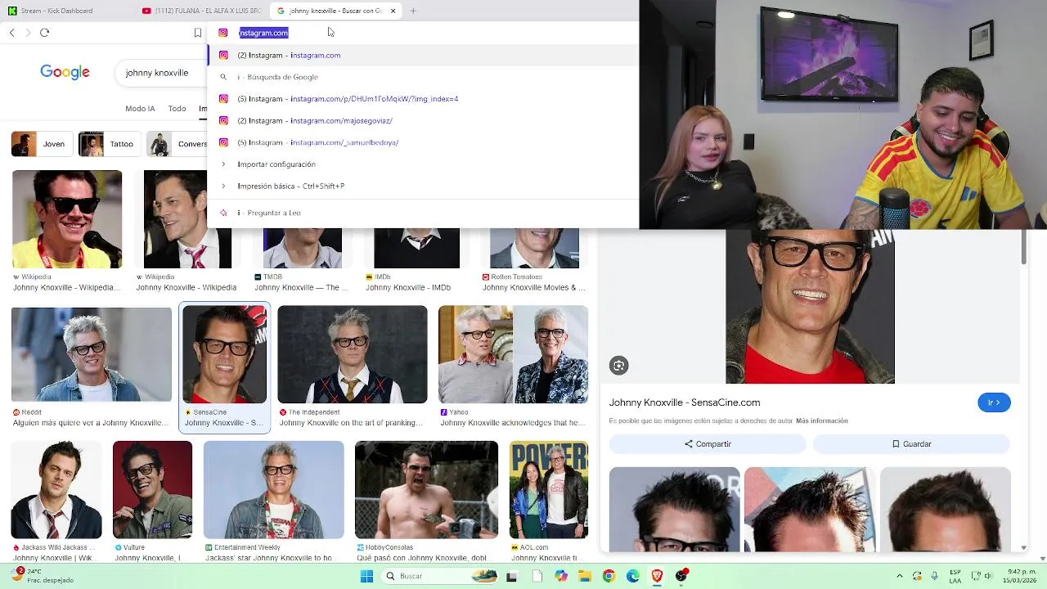Click the Ir button in the preview panel
The width and height of the screenshot is (1047, 589).
tap(994, 402)
